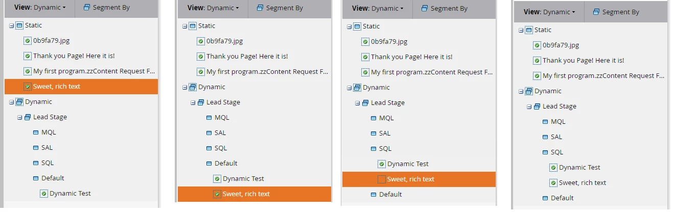Select the SAL segment in the leftmost panel
674x214 pixels.
(47, 148)
